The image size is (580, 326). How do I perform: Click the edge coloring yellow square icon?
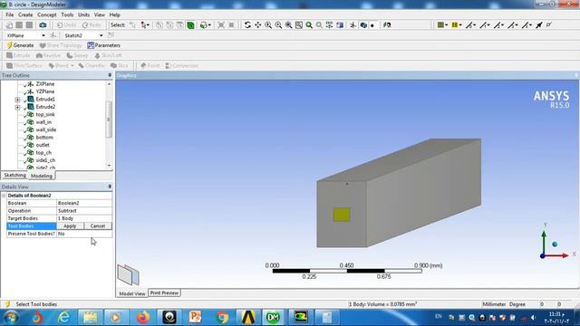point(455,24)
